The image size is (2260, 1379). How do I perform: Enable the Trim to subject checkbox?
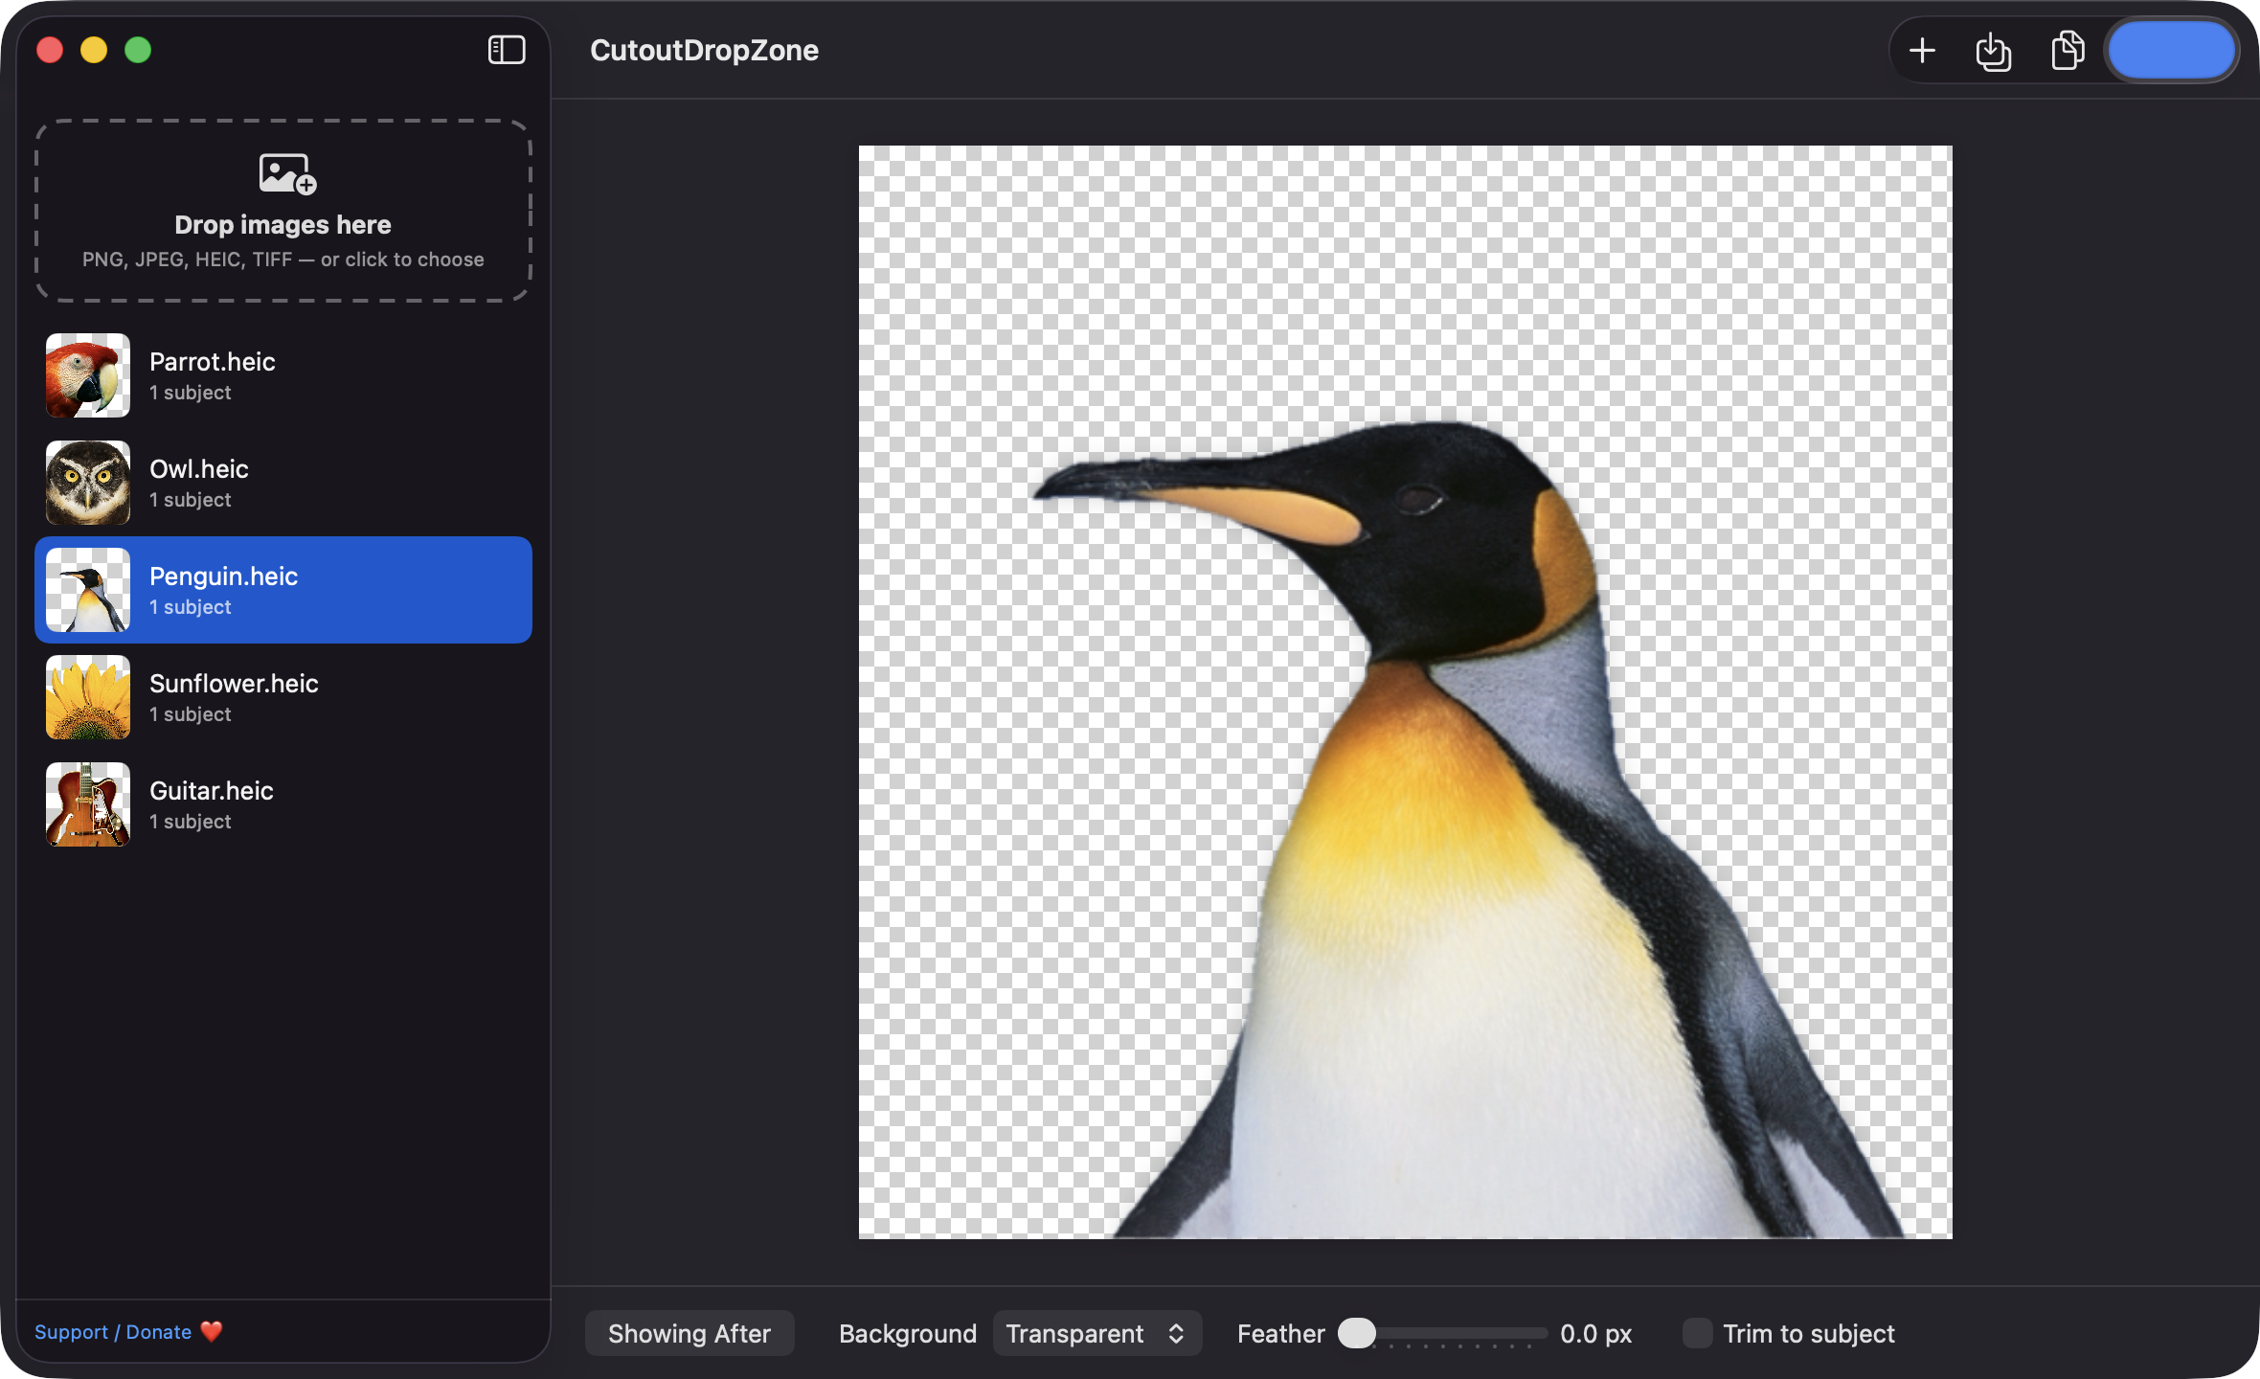(1697, 1333)
